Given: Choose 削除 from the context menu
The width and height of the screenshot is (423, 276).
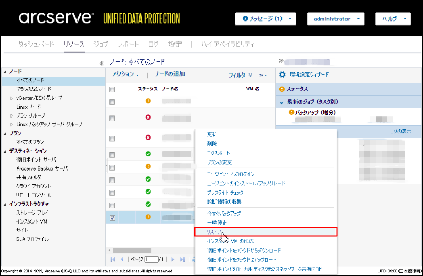Looking at the screenshot, I should [212, 144].
